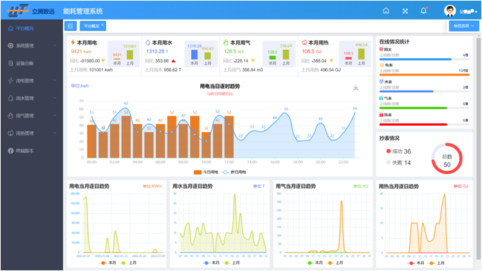Open the user name dropdown arrow

pyautogui.click(x=476, y=12)
